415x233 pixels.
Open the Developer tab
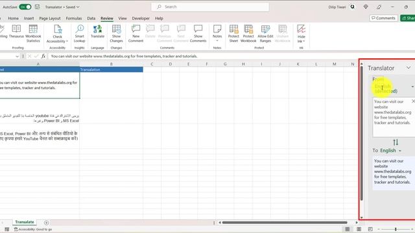click(141, 18)
